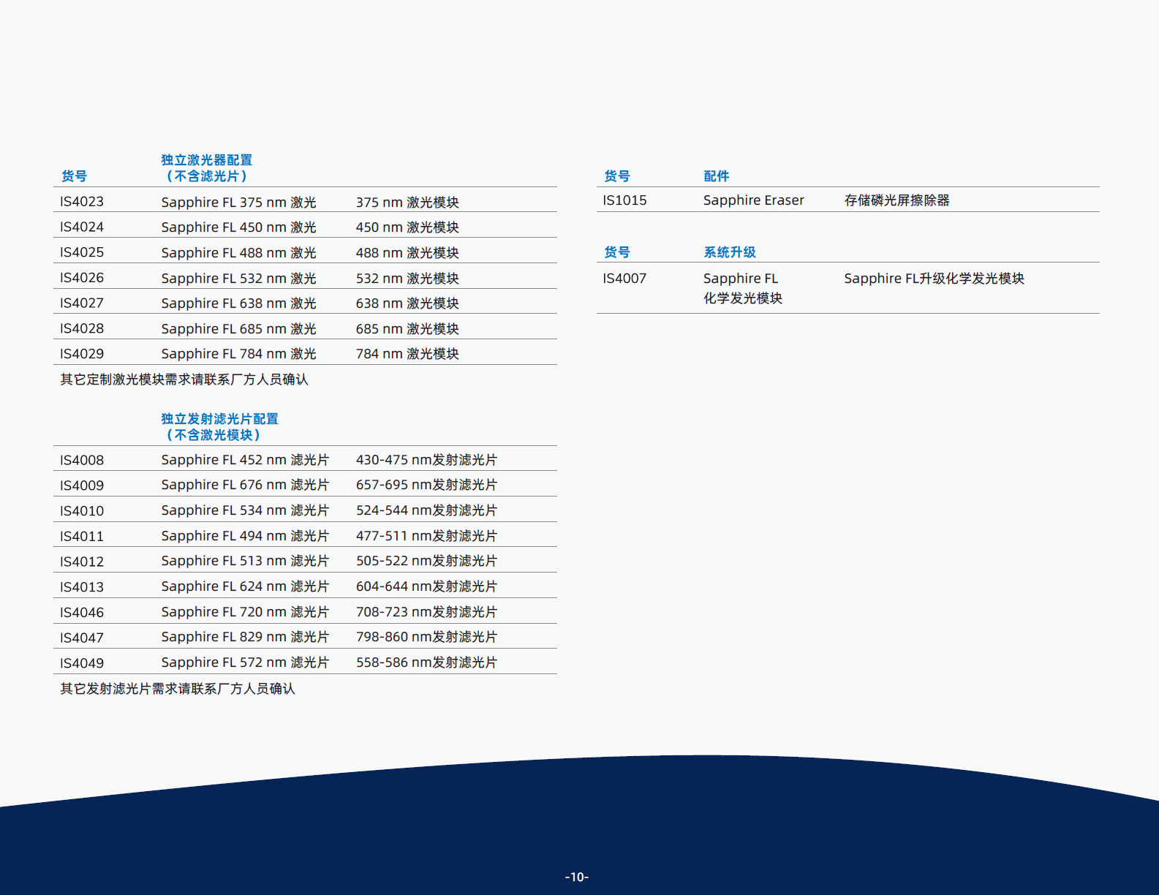Click the 独立发射滤光片配置 section heading
The width and height of the screenshot is (1159, 895).
click(219, 419)
